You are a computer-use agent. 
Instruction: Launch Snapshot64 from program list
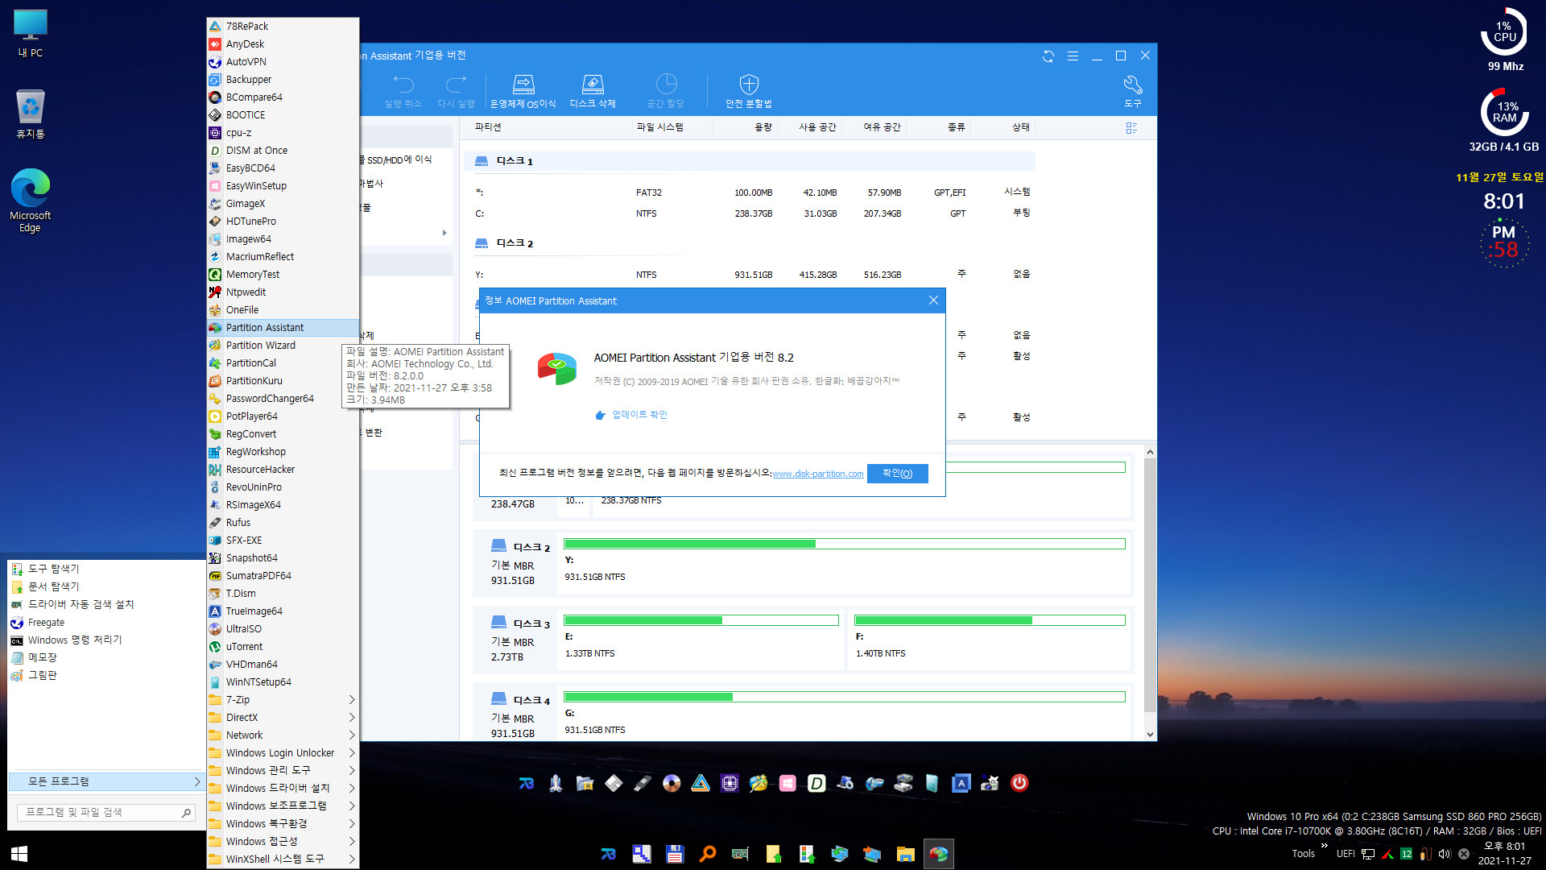[283, 558]
